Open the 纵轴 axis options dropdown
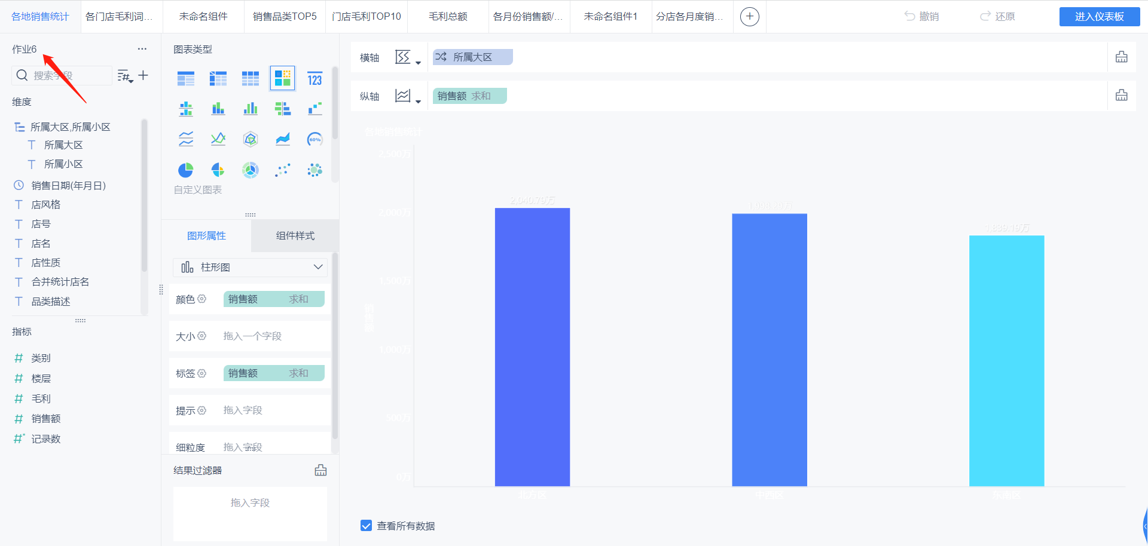The height and width of the screenshot is (546, 1148). [x=408, y=96]
